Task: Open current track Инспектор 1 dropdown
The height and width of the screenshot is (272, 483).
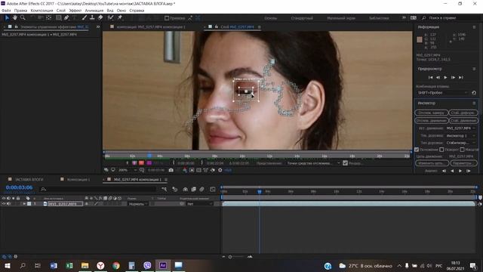Action: coord(460,135)
